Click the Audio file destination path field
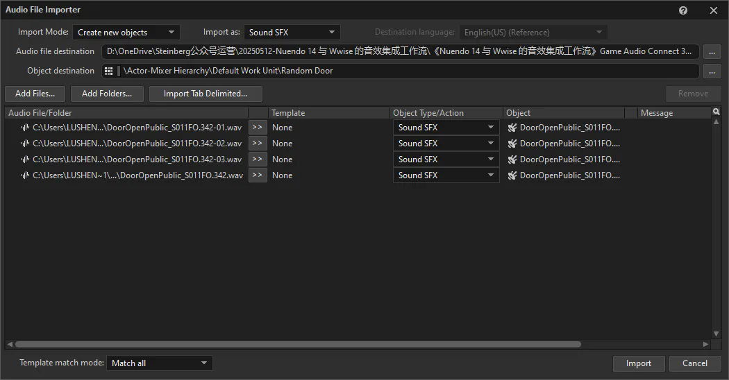The height and width of the screenshot is (380, 729). [400, 51]
